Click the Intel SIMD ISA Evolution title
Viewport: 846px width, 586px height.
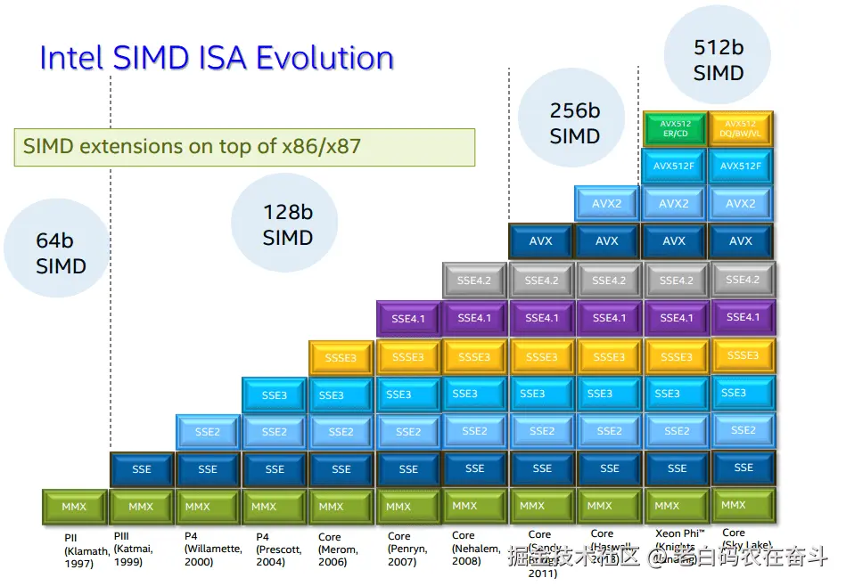point(216,57)
